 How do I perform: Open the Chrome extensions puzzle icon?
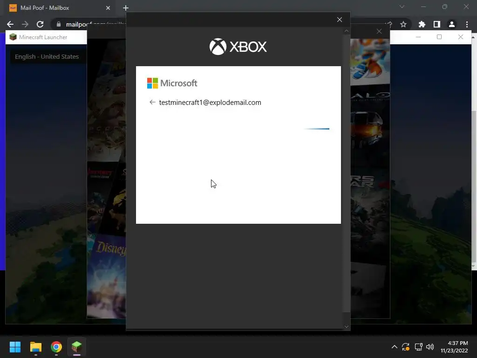(x=422, y=24)
